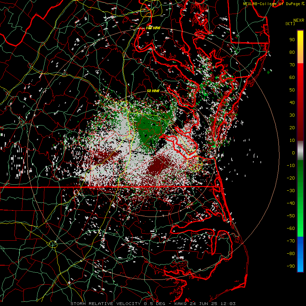306x306 pixels.
Task: Click the positive 90 value on the velocity scale
Action: [x=292, y=40]
